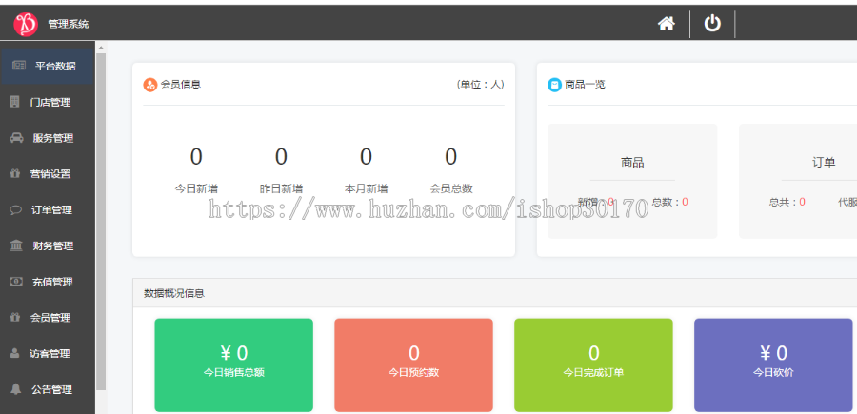Click the gift icon beside 会员管理
Image resolution: width=857 pixels, height=414 pixels.
[x=15, y=317]
